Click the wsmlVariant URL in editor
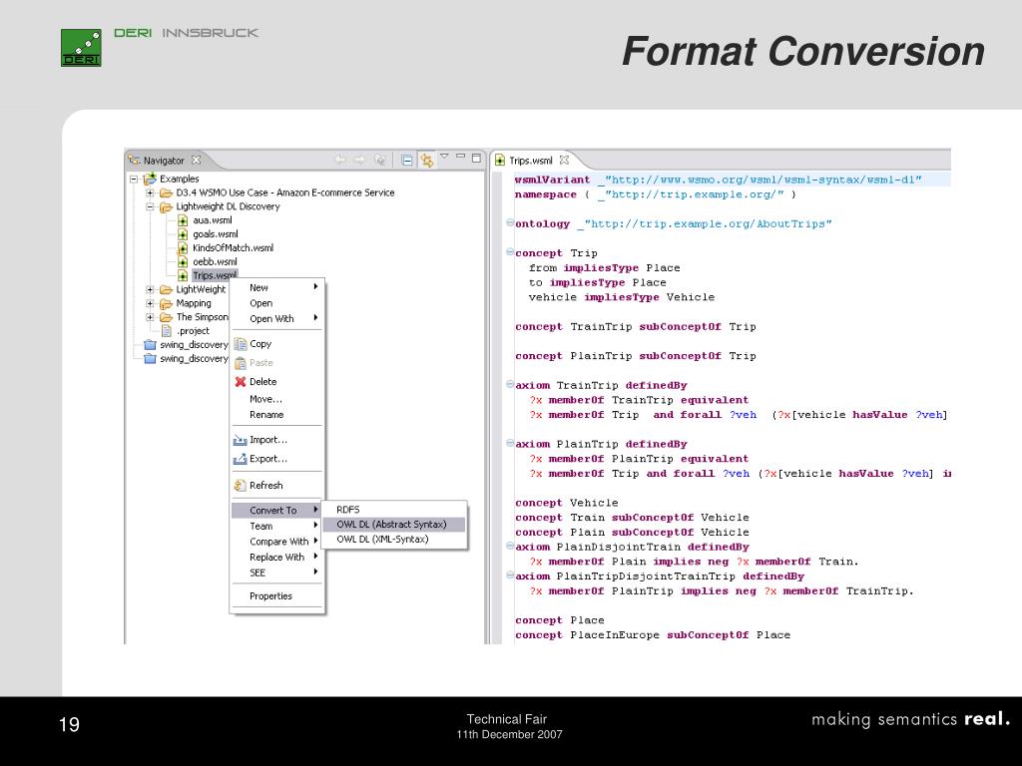Screen dimensions: 1022x766 pos(760,180)
